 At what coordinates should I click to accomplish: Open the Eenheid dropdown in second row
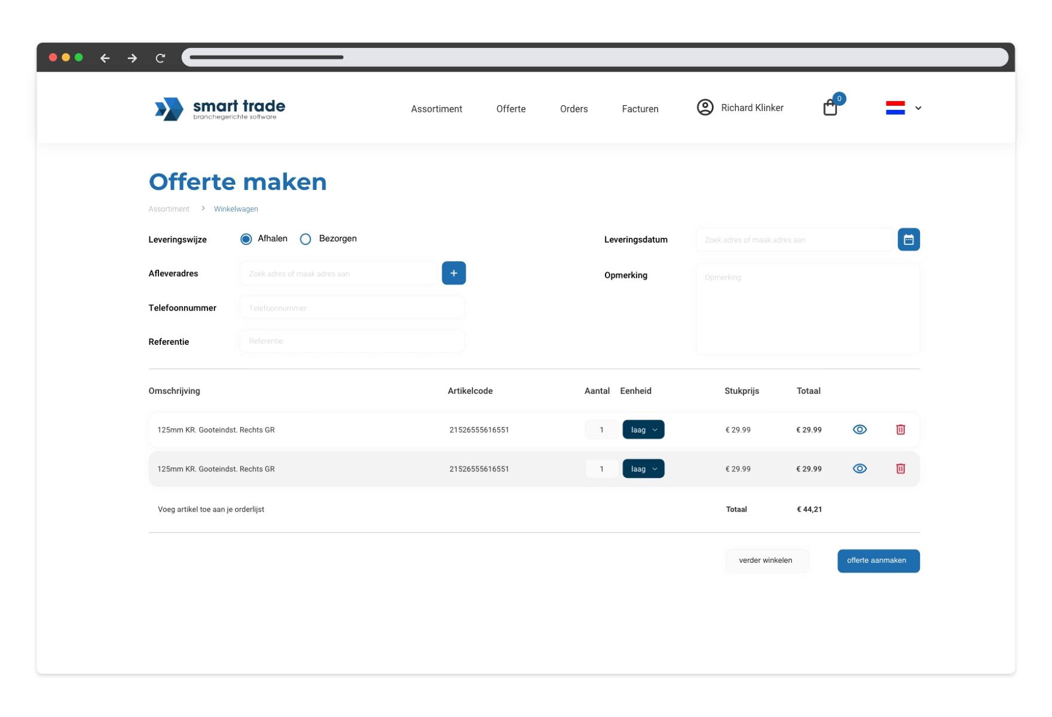[x=643, y=469]
